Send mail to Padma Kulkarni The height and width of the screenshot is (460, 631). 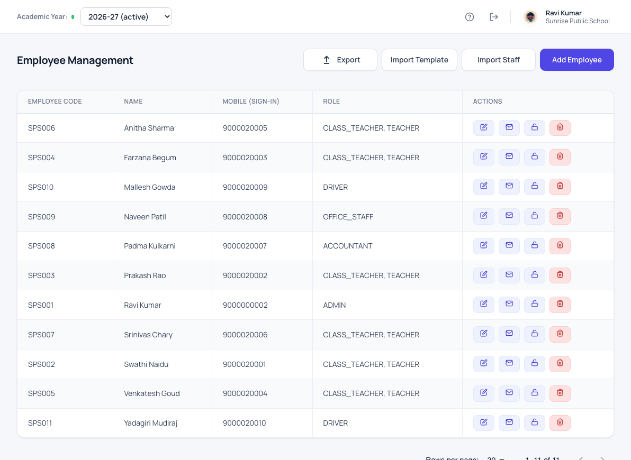click(509, 246)
